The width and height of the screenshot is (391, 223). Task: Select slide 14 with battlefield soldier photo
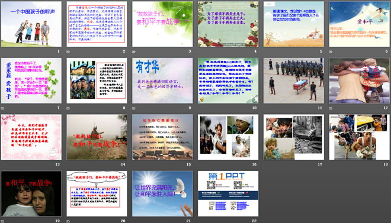pos(97,137)
